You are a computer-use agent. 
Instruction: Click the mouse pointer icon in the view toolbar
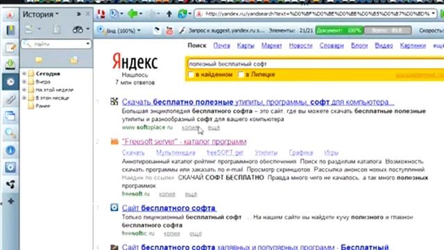(x=157, y=31)
